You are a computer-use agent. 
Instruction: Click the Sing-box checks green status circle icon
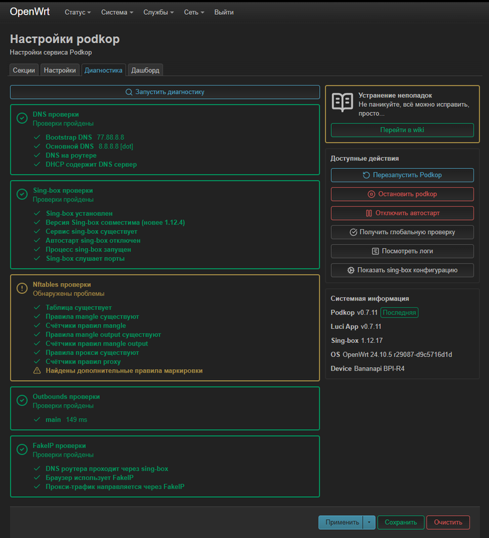(x=22, y=194)
